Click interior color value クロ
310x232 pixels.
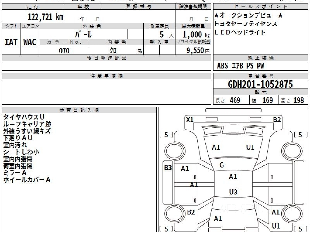(113, 51)
